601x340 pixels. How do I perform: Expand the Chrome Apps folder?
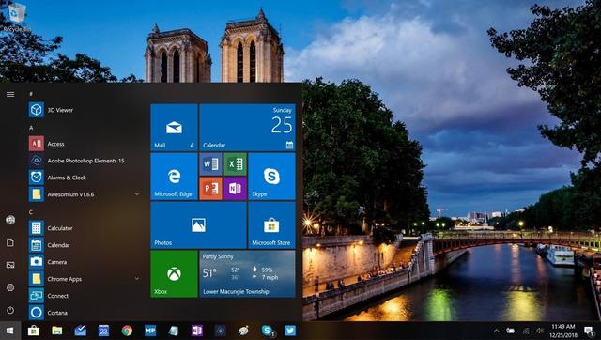pos(137,279)
